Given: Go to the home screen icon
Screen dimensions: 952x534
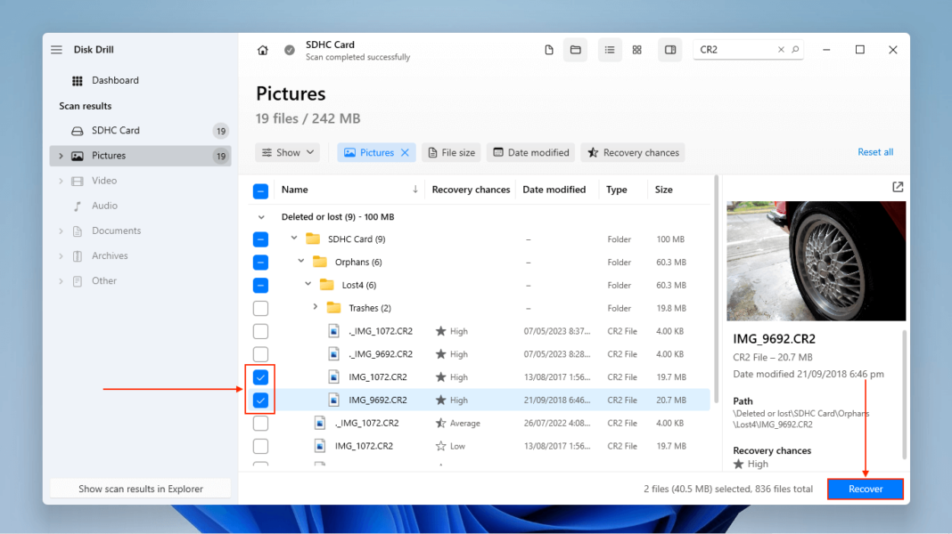Looking at the screenshot, I should click(x=263, y=51).
